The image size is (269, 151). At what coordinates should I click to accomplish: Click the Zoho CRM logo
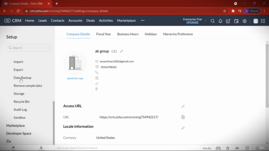(x=13, y=21)
